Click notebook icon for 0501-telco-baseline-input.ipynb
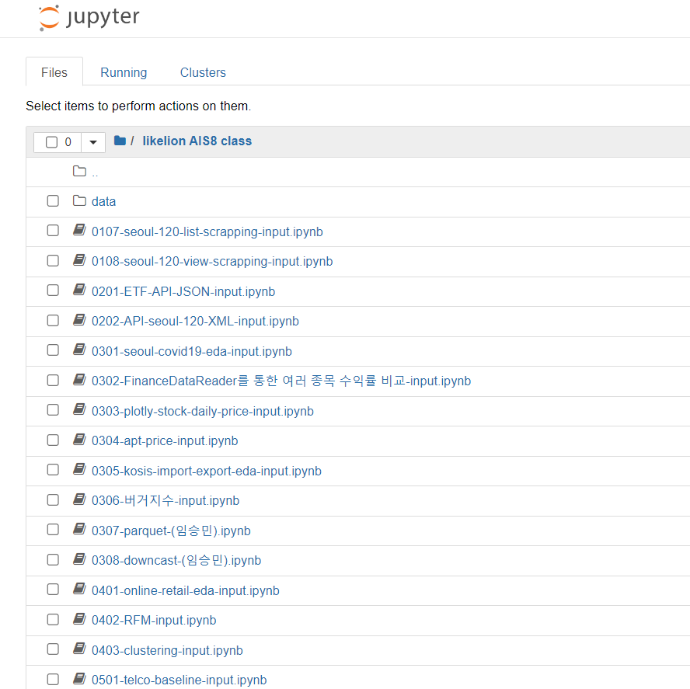The image size is (690, 689). click(79, 679)
